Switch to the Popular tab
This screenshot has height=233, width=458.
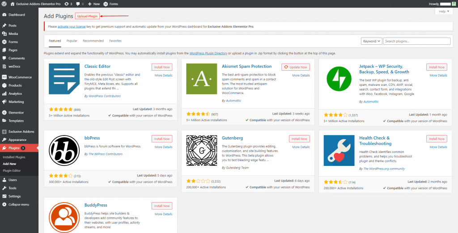[72, 41]
